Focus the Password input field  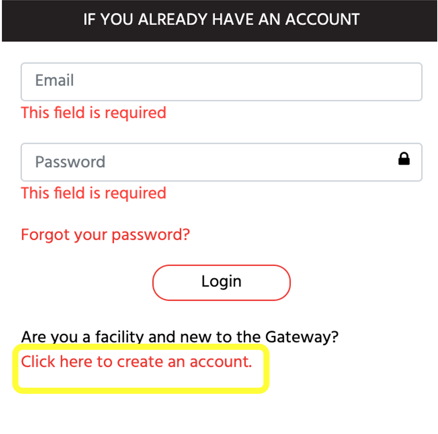pos(207,162)
